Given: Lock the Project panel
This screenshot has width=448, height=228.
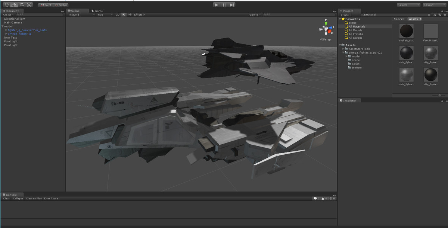Looking at the screenshot, I should [442, 11].
